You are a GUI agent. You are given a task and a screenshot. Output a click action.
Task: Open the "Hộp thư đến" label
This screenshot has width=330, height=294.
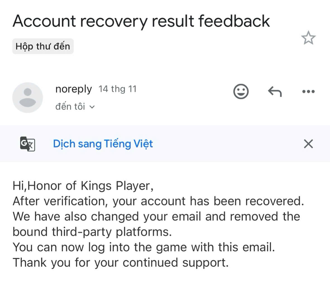pos(43,46)
